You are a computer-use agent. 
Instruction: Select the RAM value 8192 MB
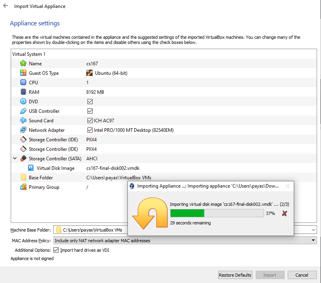tap(95, 92)
